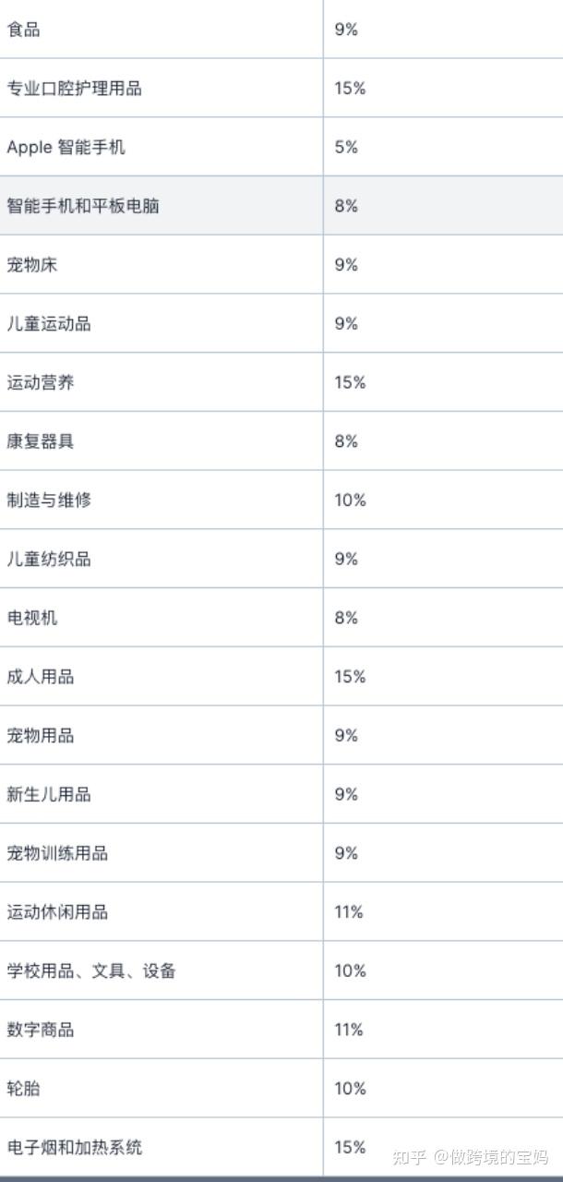Click the 运动营养 category
563x1182 pixels.
pos(41,382)
